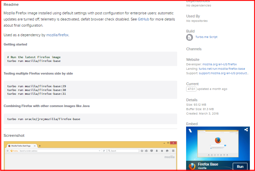The image size is (255, 171).
Task: Click the mozilla label under Firefox Base
Action: point(202,168)
